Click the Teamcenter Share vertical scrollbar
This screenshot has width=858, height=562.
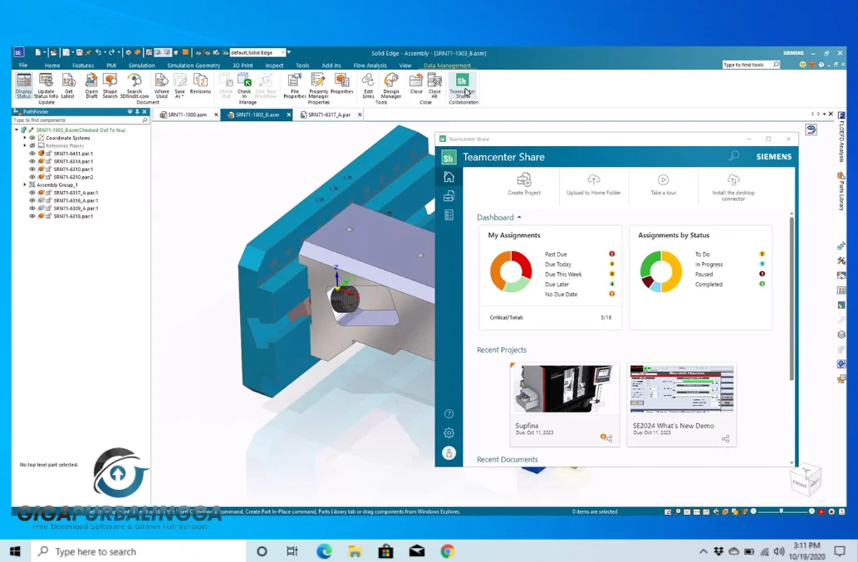(792, 299)
